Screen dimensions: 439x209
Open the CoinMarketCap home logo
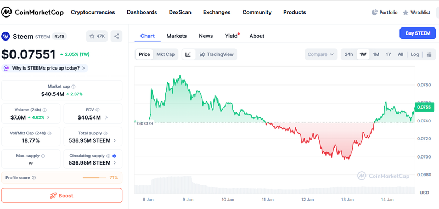pyautogui.click(x=32, y=12)
